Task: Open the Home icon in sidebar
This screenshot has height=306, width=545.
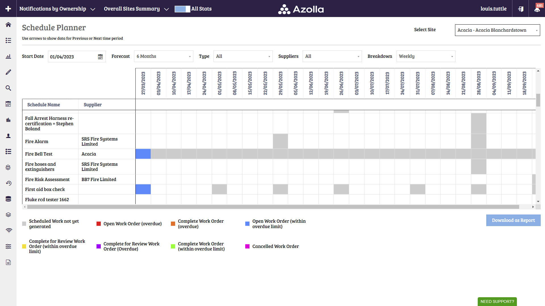Action: (x=8, y=25)
